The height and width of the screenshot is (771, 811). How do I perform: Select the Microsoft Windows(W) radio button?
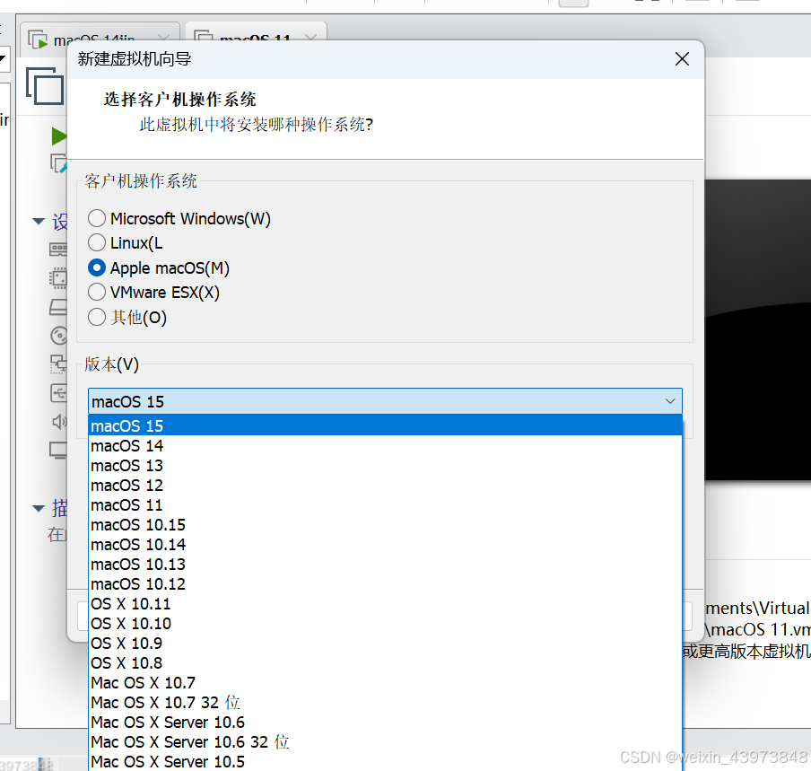pyautogui.click(x=97, y=218)
